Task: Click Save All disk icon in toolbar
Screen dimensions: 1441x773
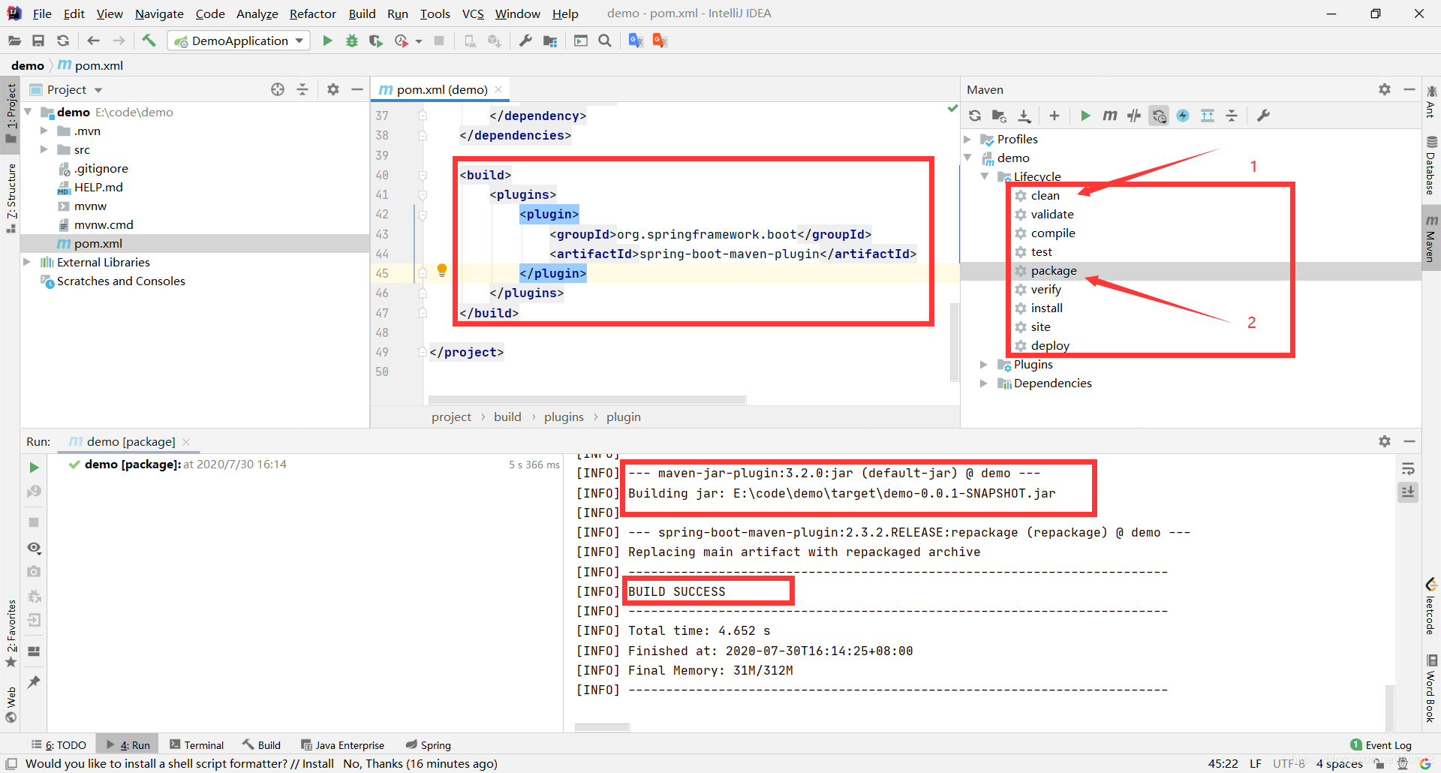Action: pyautogui.click(x=38, y=41)
